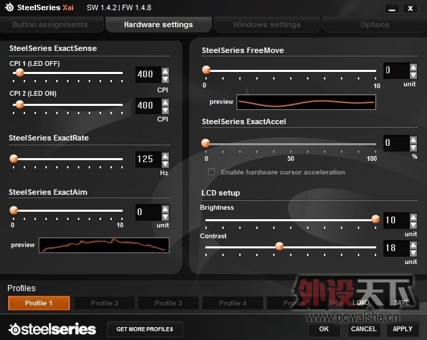Click Contrast slider handle
Viewport: 427px width, 340px height.
coord(279,246)
